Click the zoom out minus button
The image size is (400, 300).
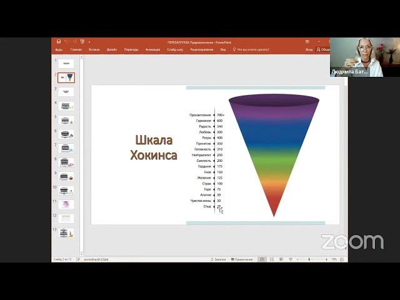click(x=297, y=259)
